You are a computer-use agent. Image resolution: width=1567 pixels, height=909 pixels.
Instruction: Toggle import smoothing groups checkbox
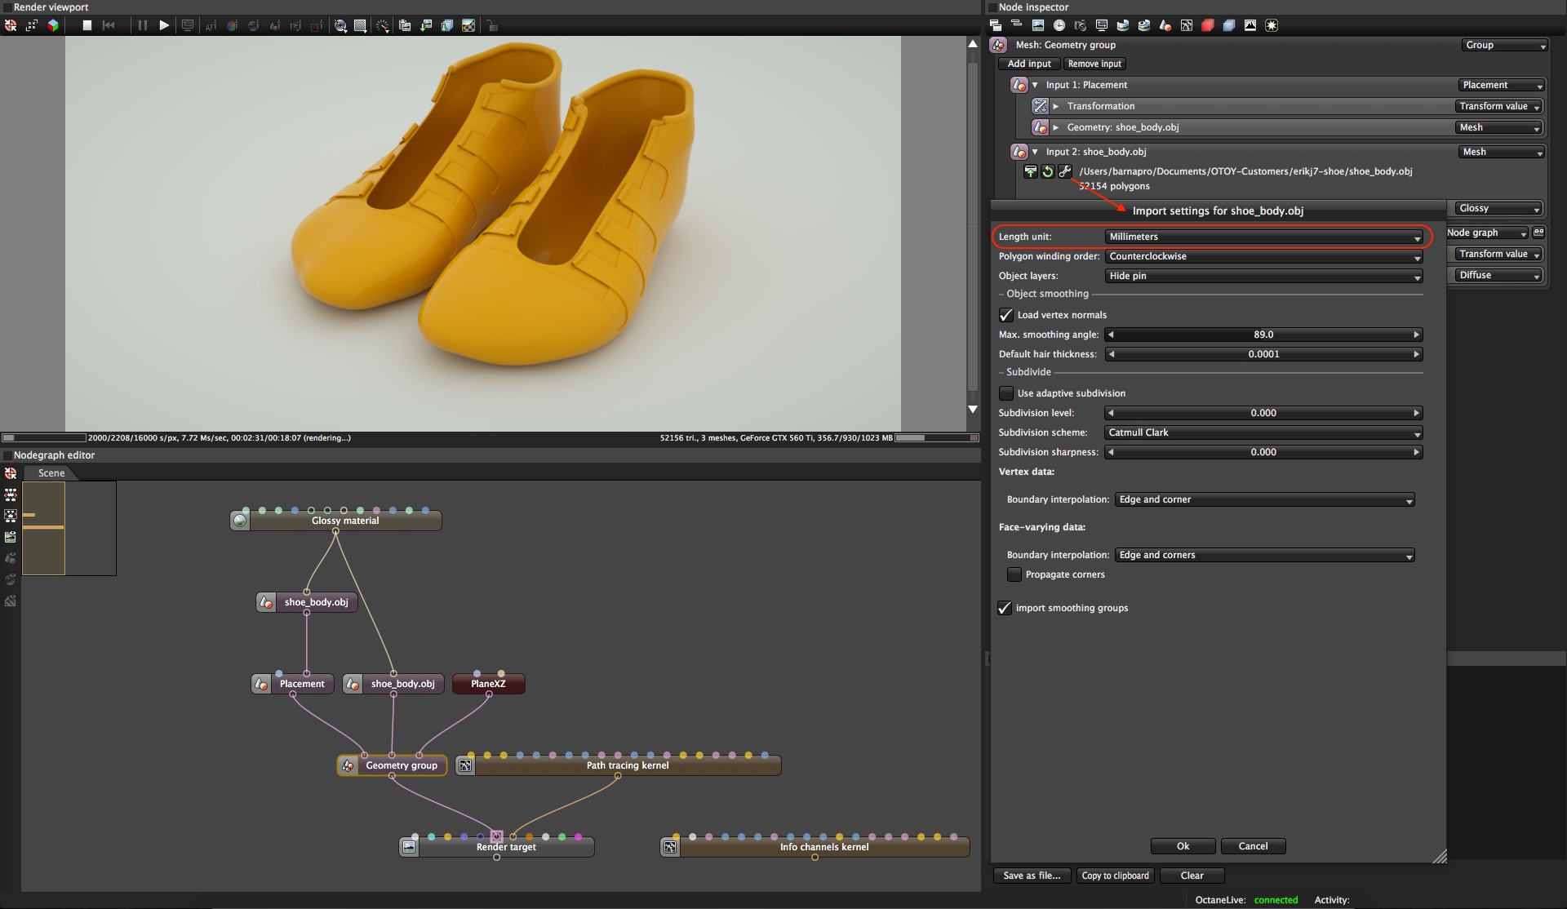(1005, 608)
